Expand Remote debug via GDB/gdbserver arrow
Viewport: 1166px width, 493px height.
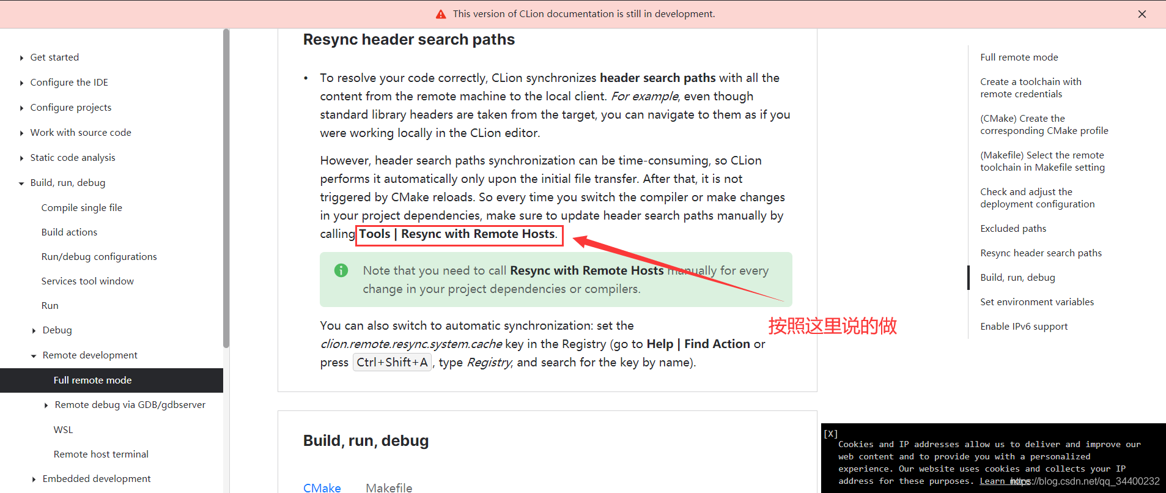[x=46, y=405]
